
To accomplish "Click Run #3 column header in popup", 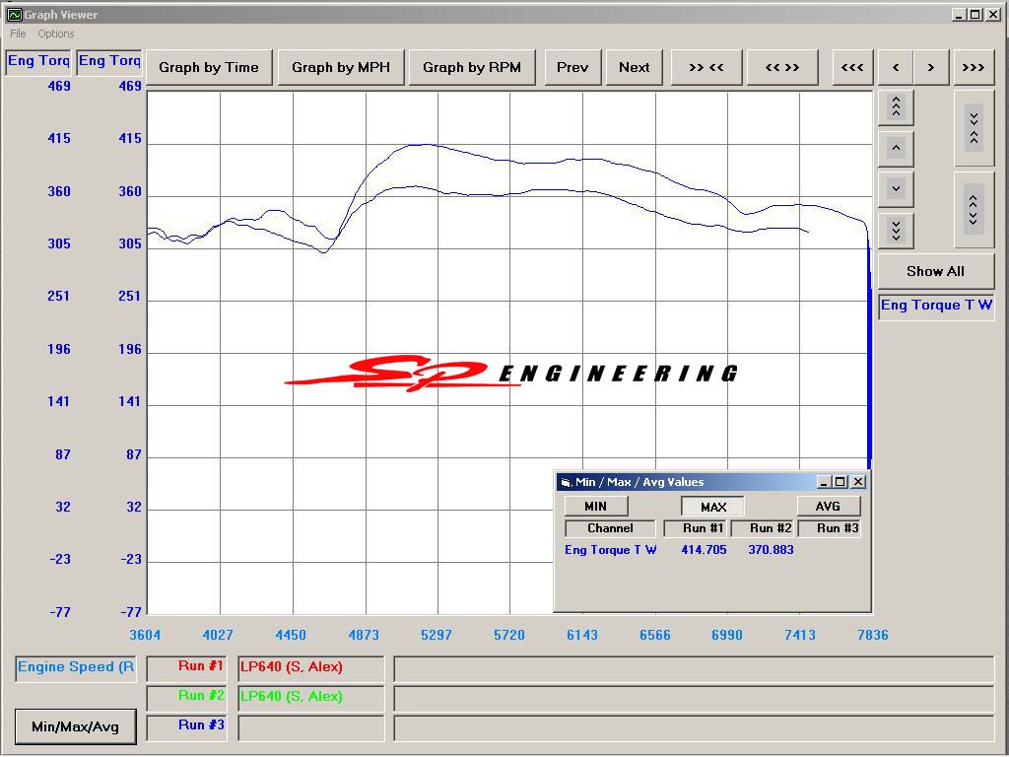I will (x=830, y=528).
